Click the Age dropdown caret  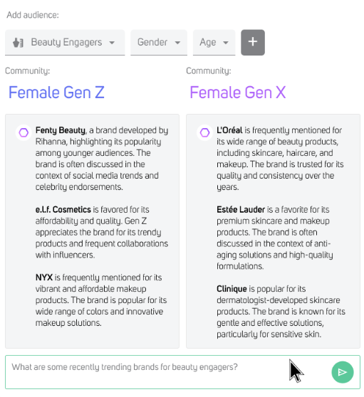pos(226,43)
